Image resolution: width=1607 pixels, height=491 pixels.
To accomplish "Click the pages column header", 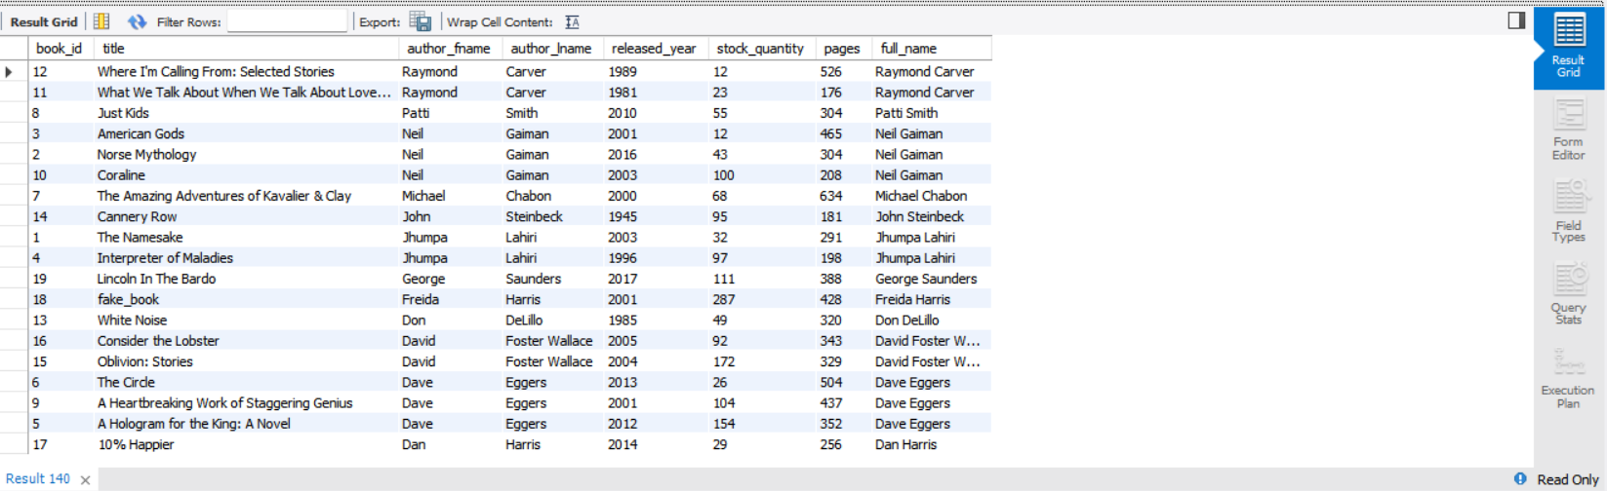I will click(x=842, y=48).
